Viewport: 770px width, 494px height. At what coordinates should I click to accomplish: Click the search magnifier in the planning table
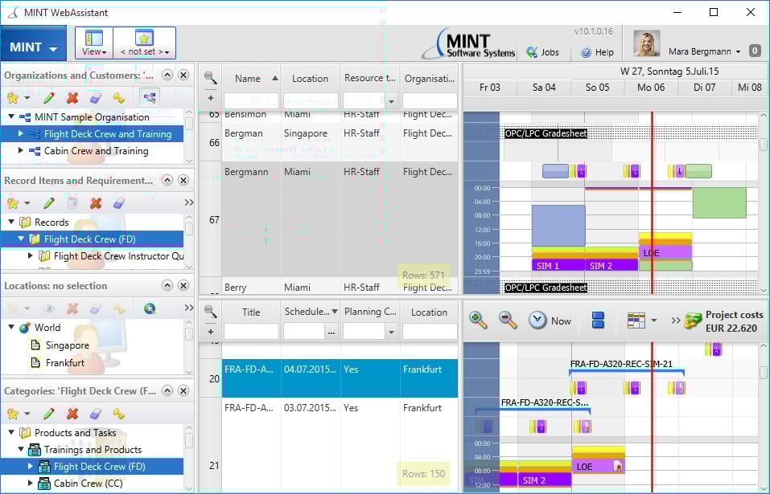[x=211, y=311]
